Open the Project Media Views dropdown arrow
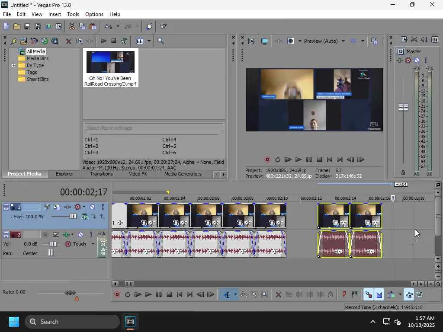 point(149,41)
